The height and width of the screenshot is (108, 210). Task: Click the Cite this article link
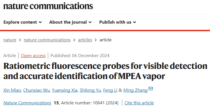139,103
